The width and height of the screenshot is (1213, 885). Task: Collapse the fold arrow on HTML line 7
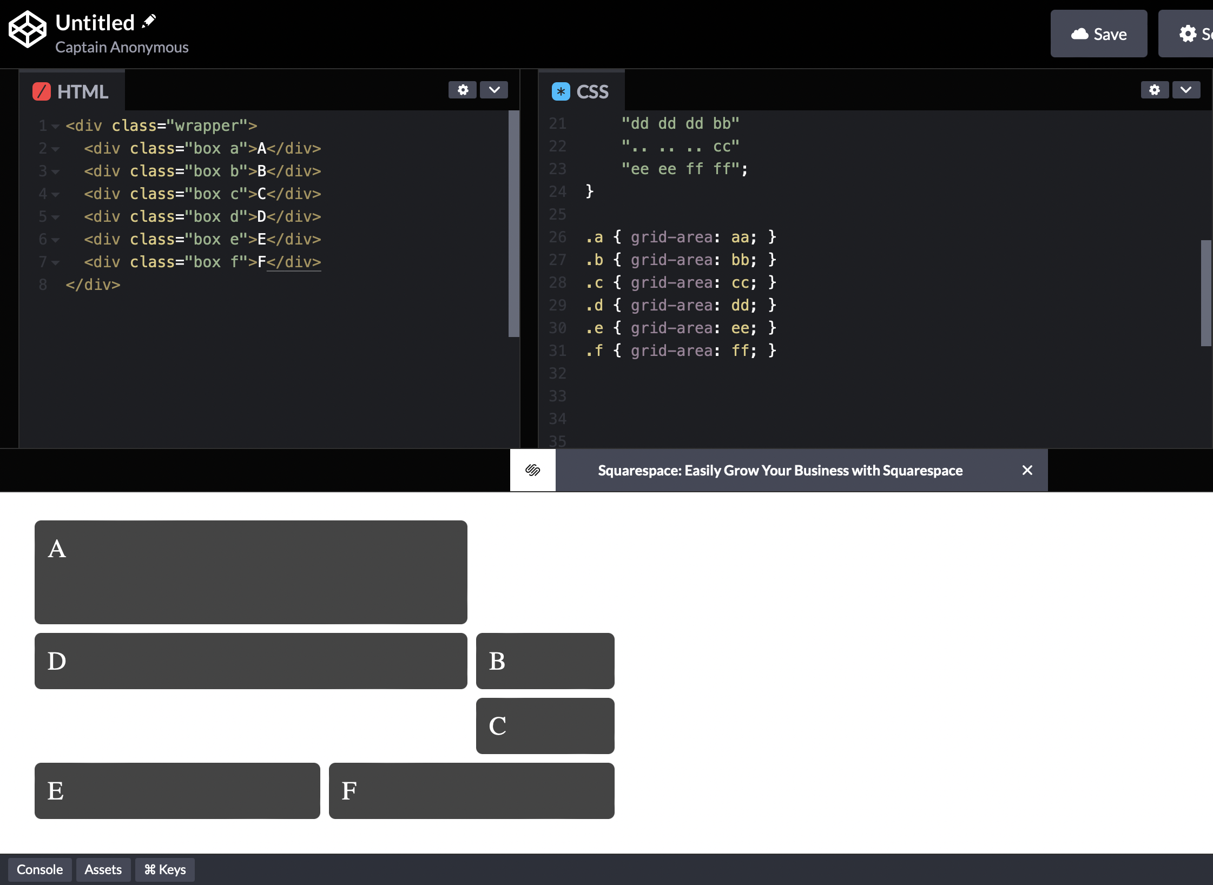pyautogui.click(x=55, y=263)
